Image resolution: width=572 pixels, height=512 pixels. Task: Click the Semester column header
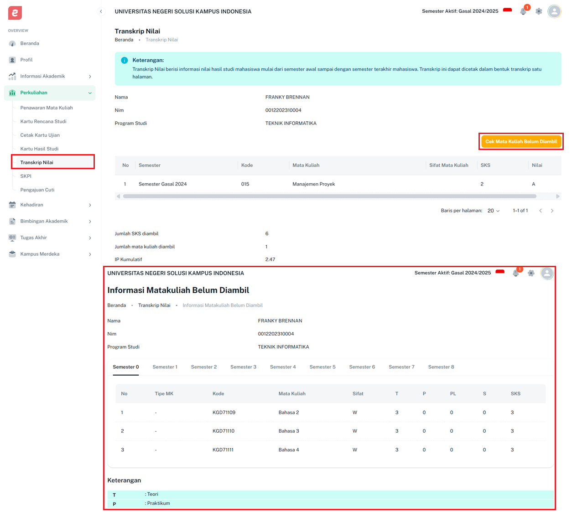tap(150, 165)
